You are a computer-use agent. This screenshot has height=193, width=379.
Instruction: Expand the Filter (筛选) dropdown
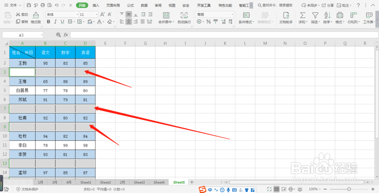pos(319,22)
